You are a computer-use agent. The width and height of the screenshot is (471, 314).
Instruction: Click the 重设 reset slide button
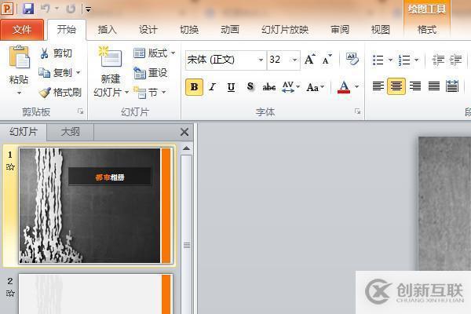pos(150,72)
